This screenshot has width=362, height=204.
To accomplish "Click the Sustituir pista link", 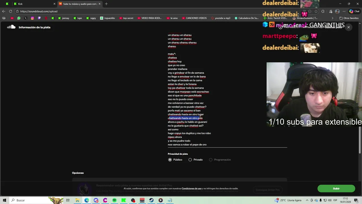I will 333,27.
